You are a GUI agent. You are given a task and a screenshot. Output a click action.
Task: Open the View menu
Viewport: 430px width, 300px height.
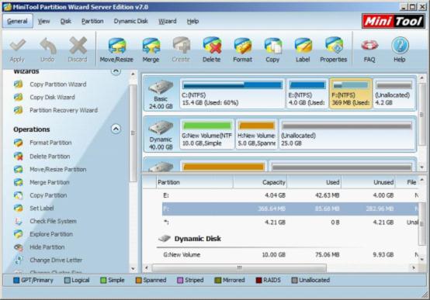[x=44, y=21]
